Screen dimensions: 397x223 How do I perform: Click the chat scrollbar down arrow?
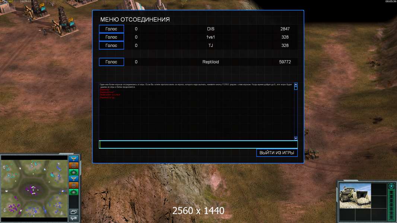296,138
